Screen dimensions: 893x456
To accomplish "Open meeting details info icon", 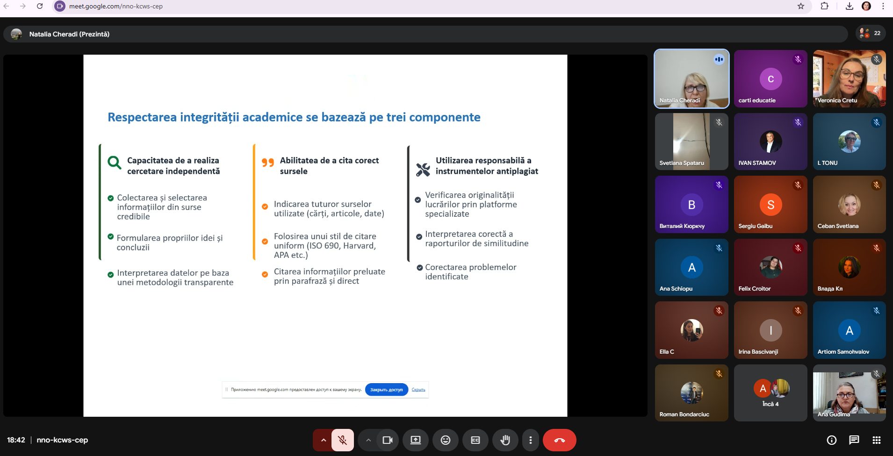I will coord(831,440).
